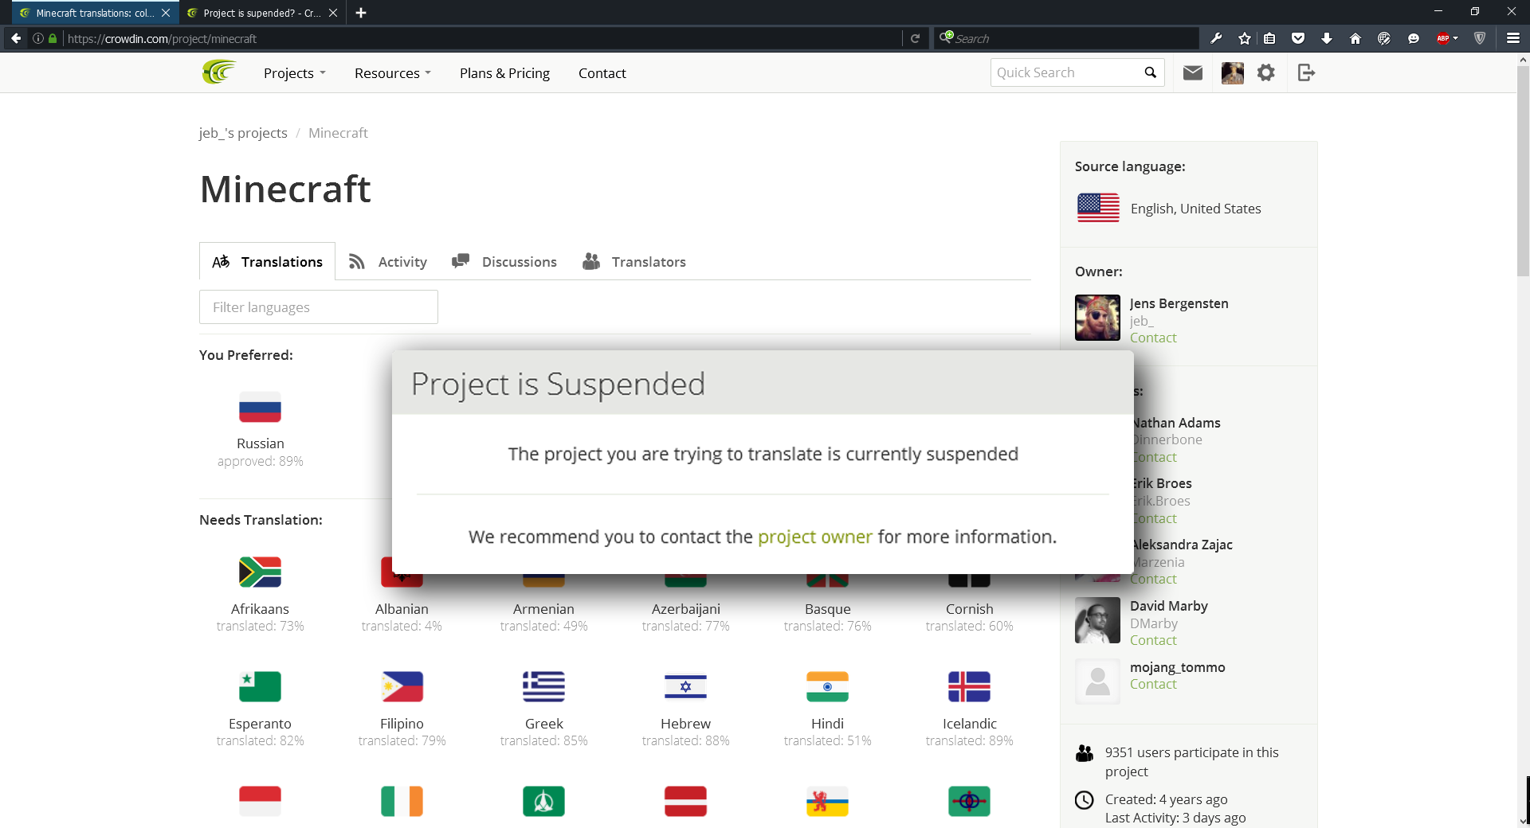This screenshot has width=1530, height=828.
Task: Open the Russian preferred language
Action: (260, 408)
